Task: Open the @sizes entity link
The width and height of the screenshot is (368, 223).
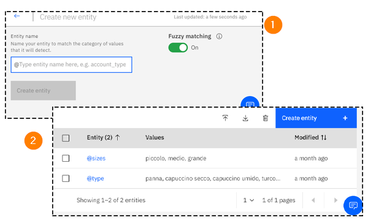Action: coord(96,159)
